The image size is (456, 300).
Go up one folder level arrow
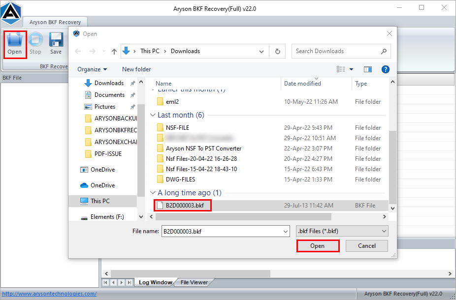(x=114, y=52)
